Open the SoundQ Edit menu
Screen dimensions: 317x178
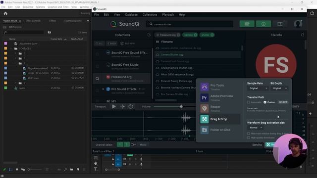[106, 15]
